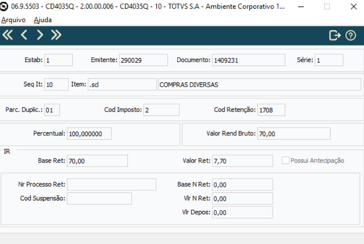Jump to the last record
This screenshot has width=364, height=244.
(x=56, y=35)
